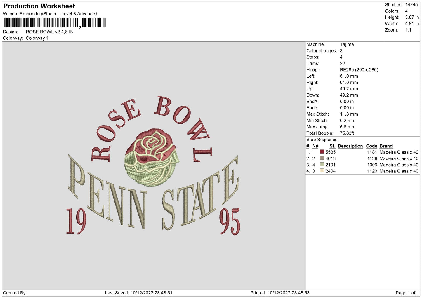Click stitch count '5535' in stop 1

click(x=330, y=152)
